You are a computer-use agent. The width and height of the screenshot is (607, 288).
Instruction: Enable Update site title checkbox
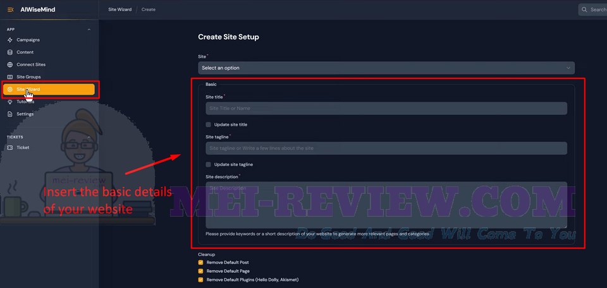208,124
